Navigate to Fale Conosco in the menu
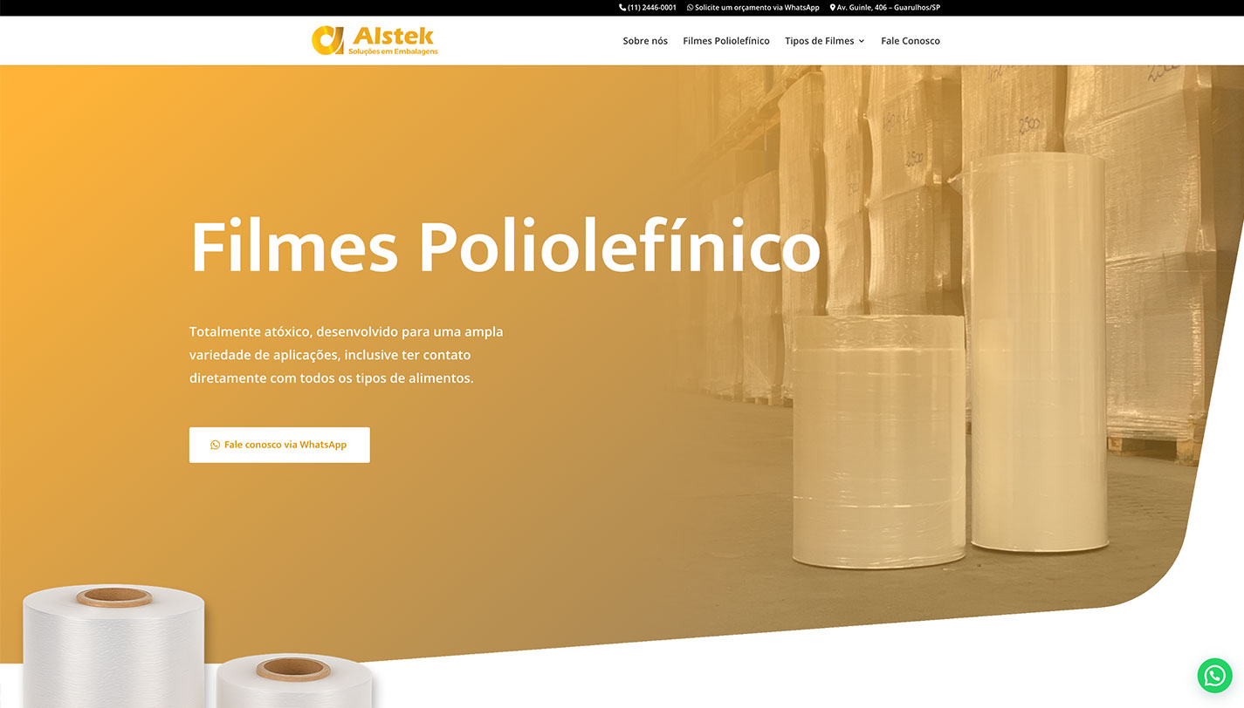This screenshot has width=1244, height=708. coord(911,41)
